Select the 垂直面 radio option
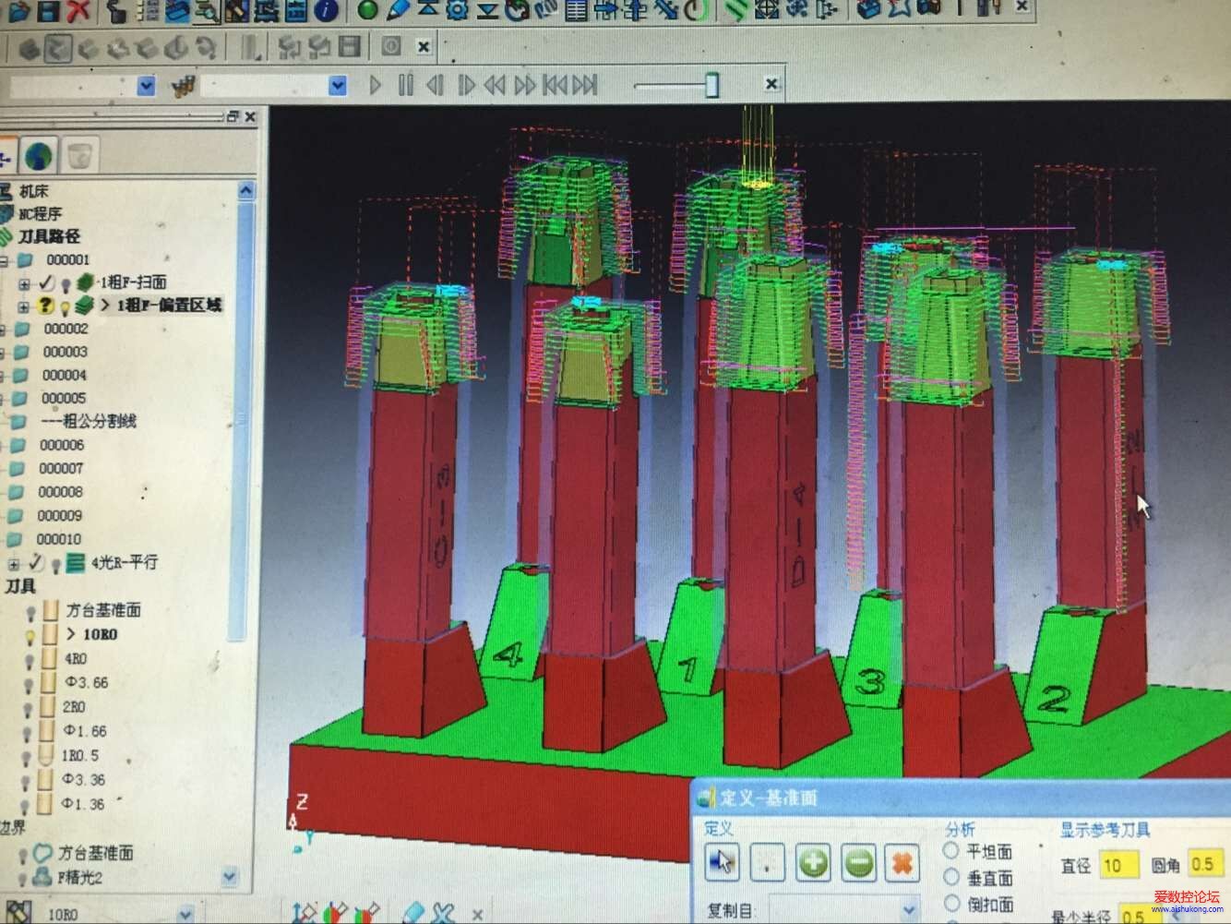1231x924 pixels. click(x=951, y=876)
